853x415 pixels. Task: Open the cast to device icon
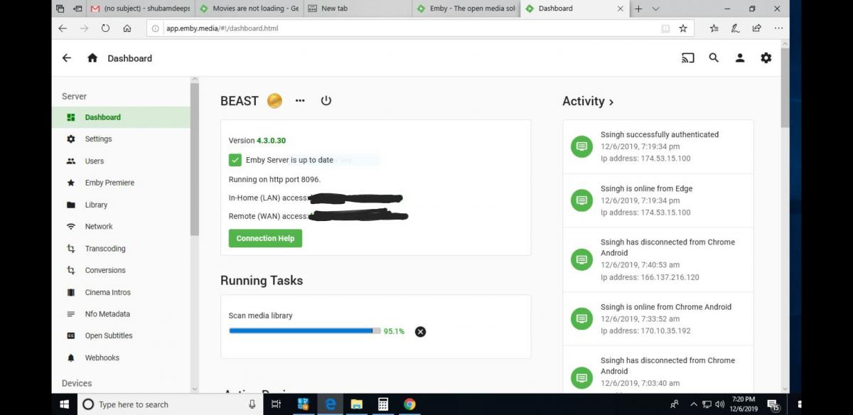pyautogui.click(x=687, y=58)
